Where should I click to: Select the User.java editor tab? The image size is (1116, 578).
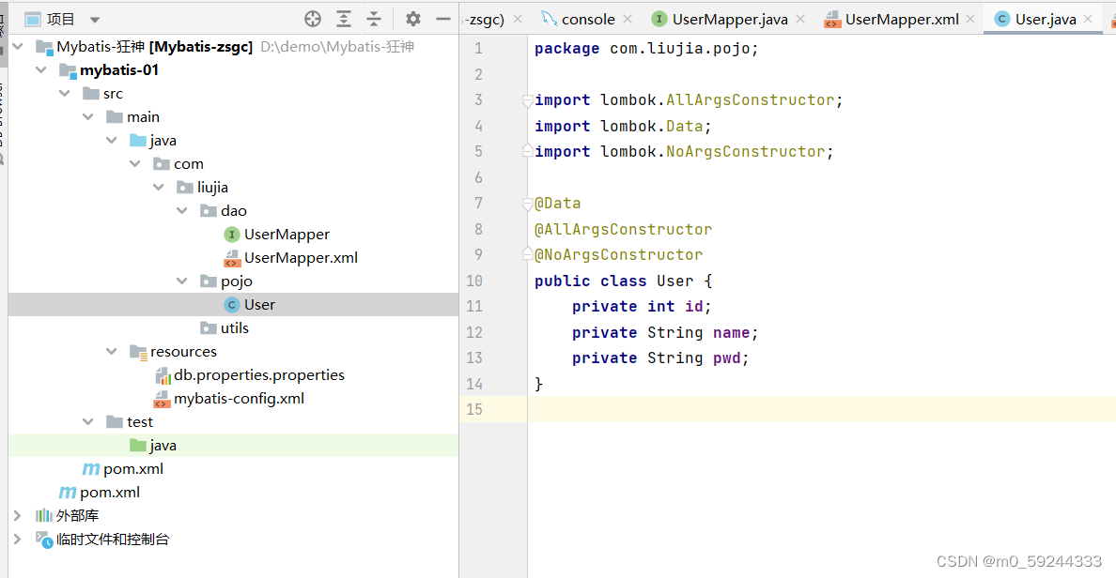(x=1046, y=19)
